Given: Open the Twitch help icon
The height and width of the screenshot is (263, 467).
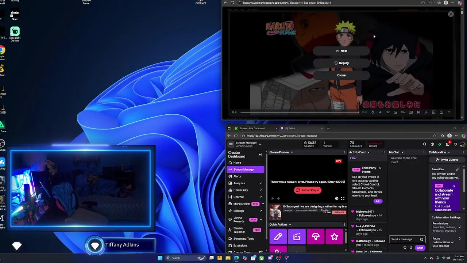Looking at the screenshot, I should (432, 144).
